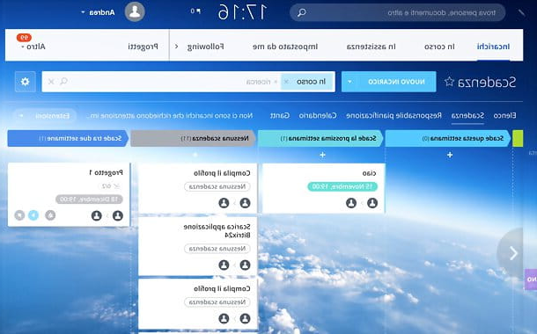This screenshot has height=334, width=537.
Task: Select the Impostato da me tab
Action: click(x=285, y=47)
